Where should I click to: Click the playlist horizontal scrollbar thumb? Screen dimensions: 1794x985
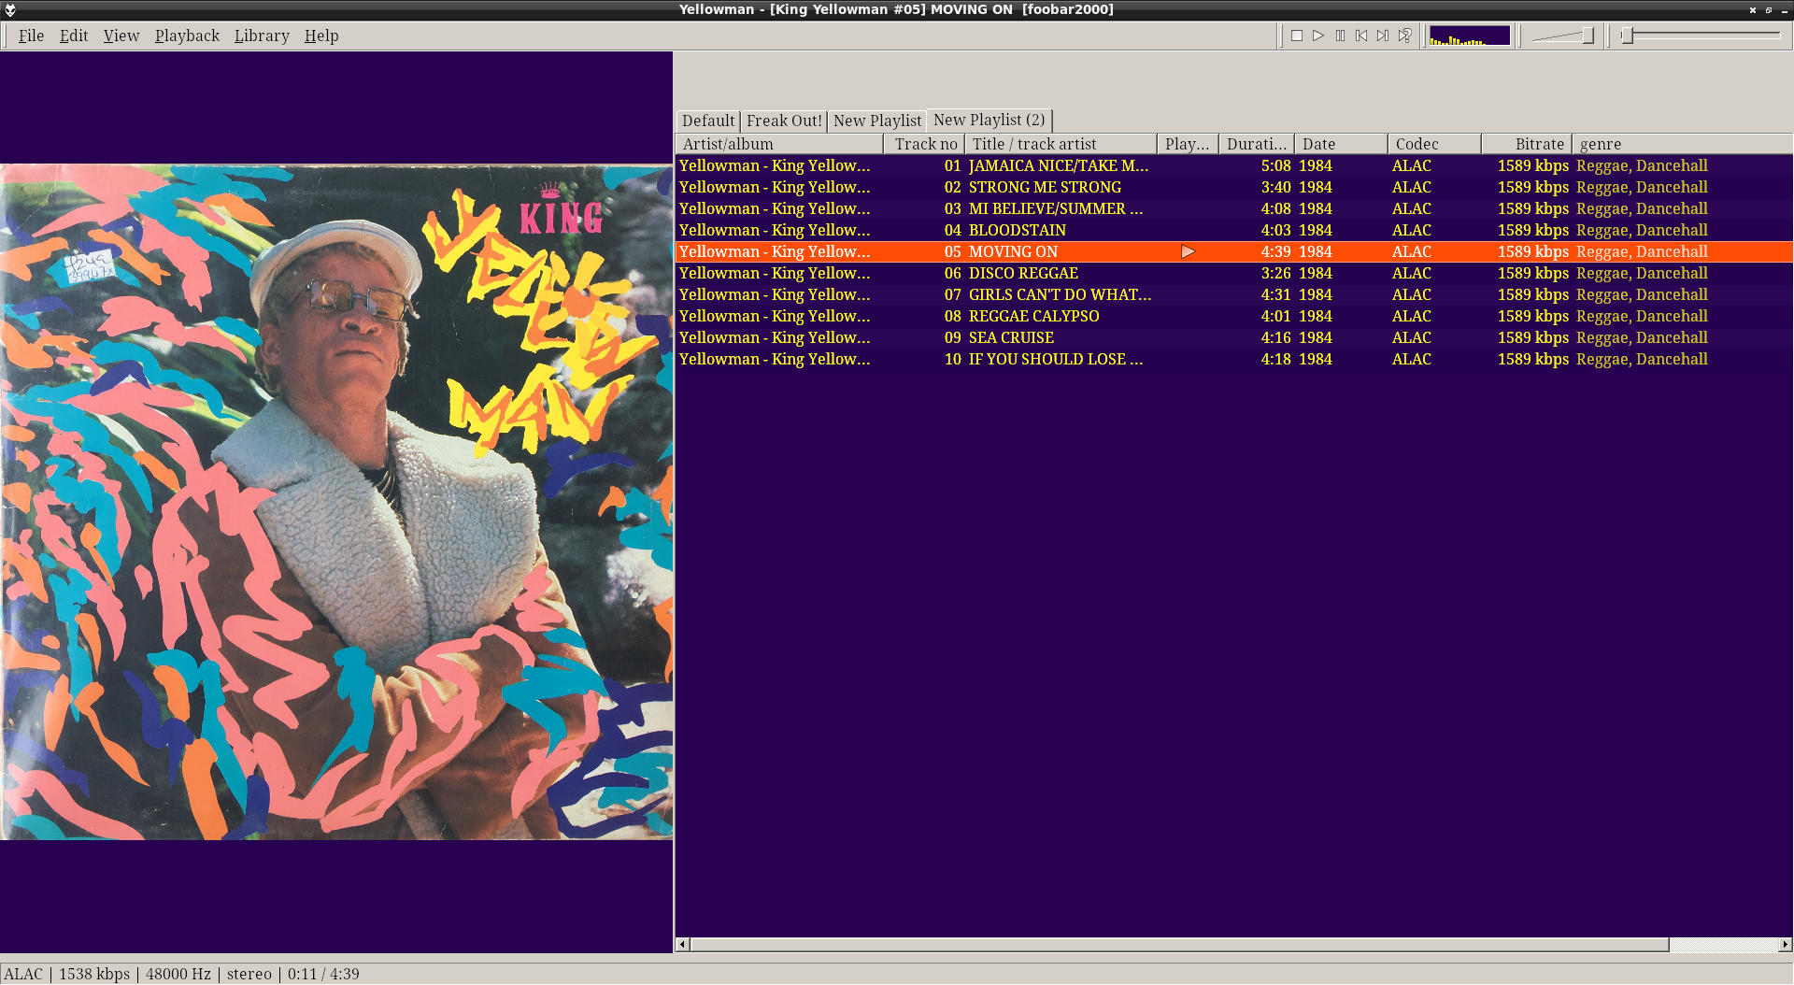(1179, 945)
